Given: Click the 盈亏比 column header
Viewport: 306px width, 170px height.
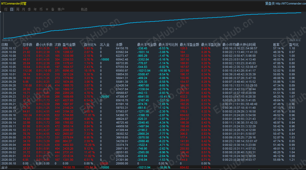Looking at the screenshot, I should (294, 45).
